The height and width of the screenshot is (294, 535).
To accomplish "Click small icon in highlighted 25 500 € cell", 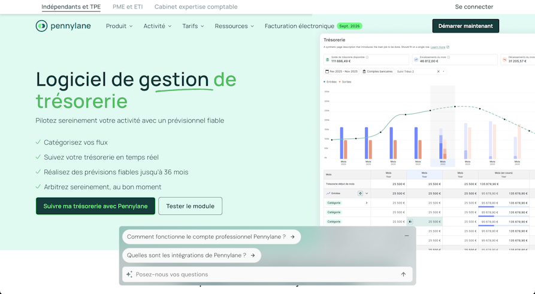I will point(410,222).
